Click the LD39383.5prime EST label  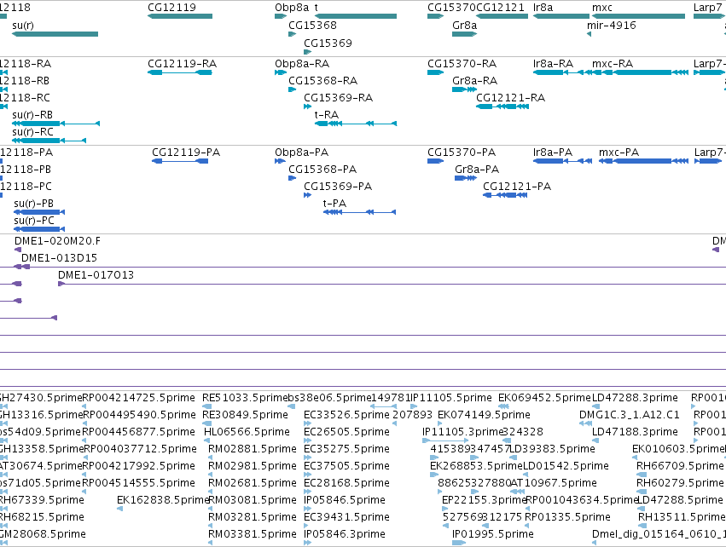click(552, 449)
